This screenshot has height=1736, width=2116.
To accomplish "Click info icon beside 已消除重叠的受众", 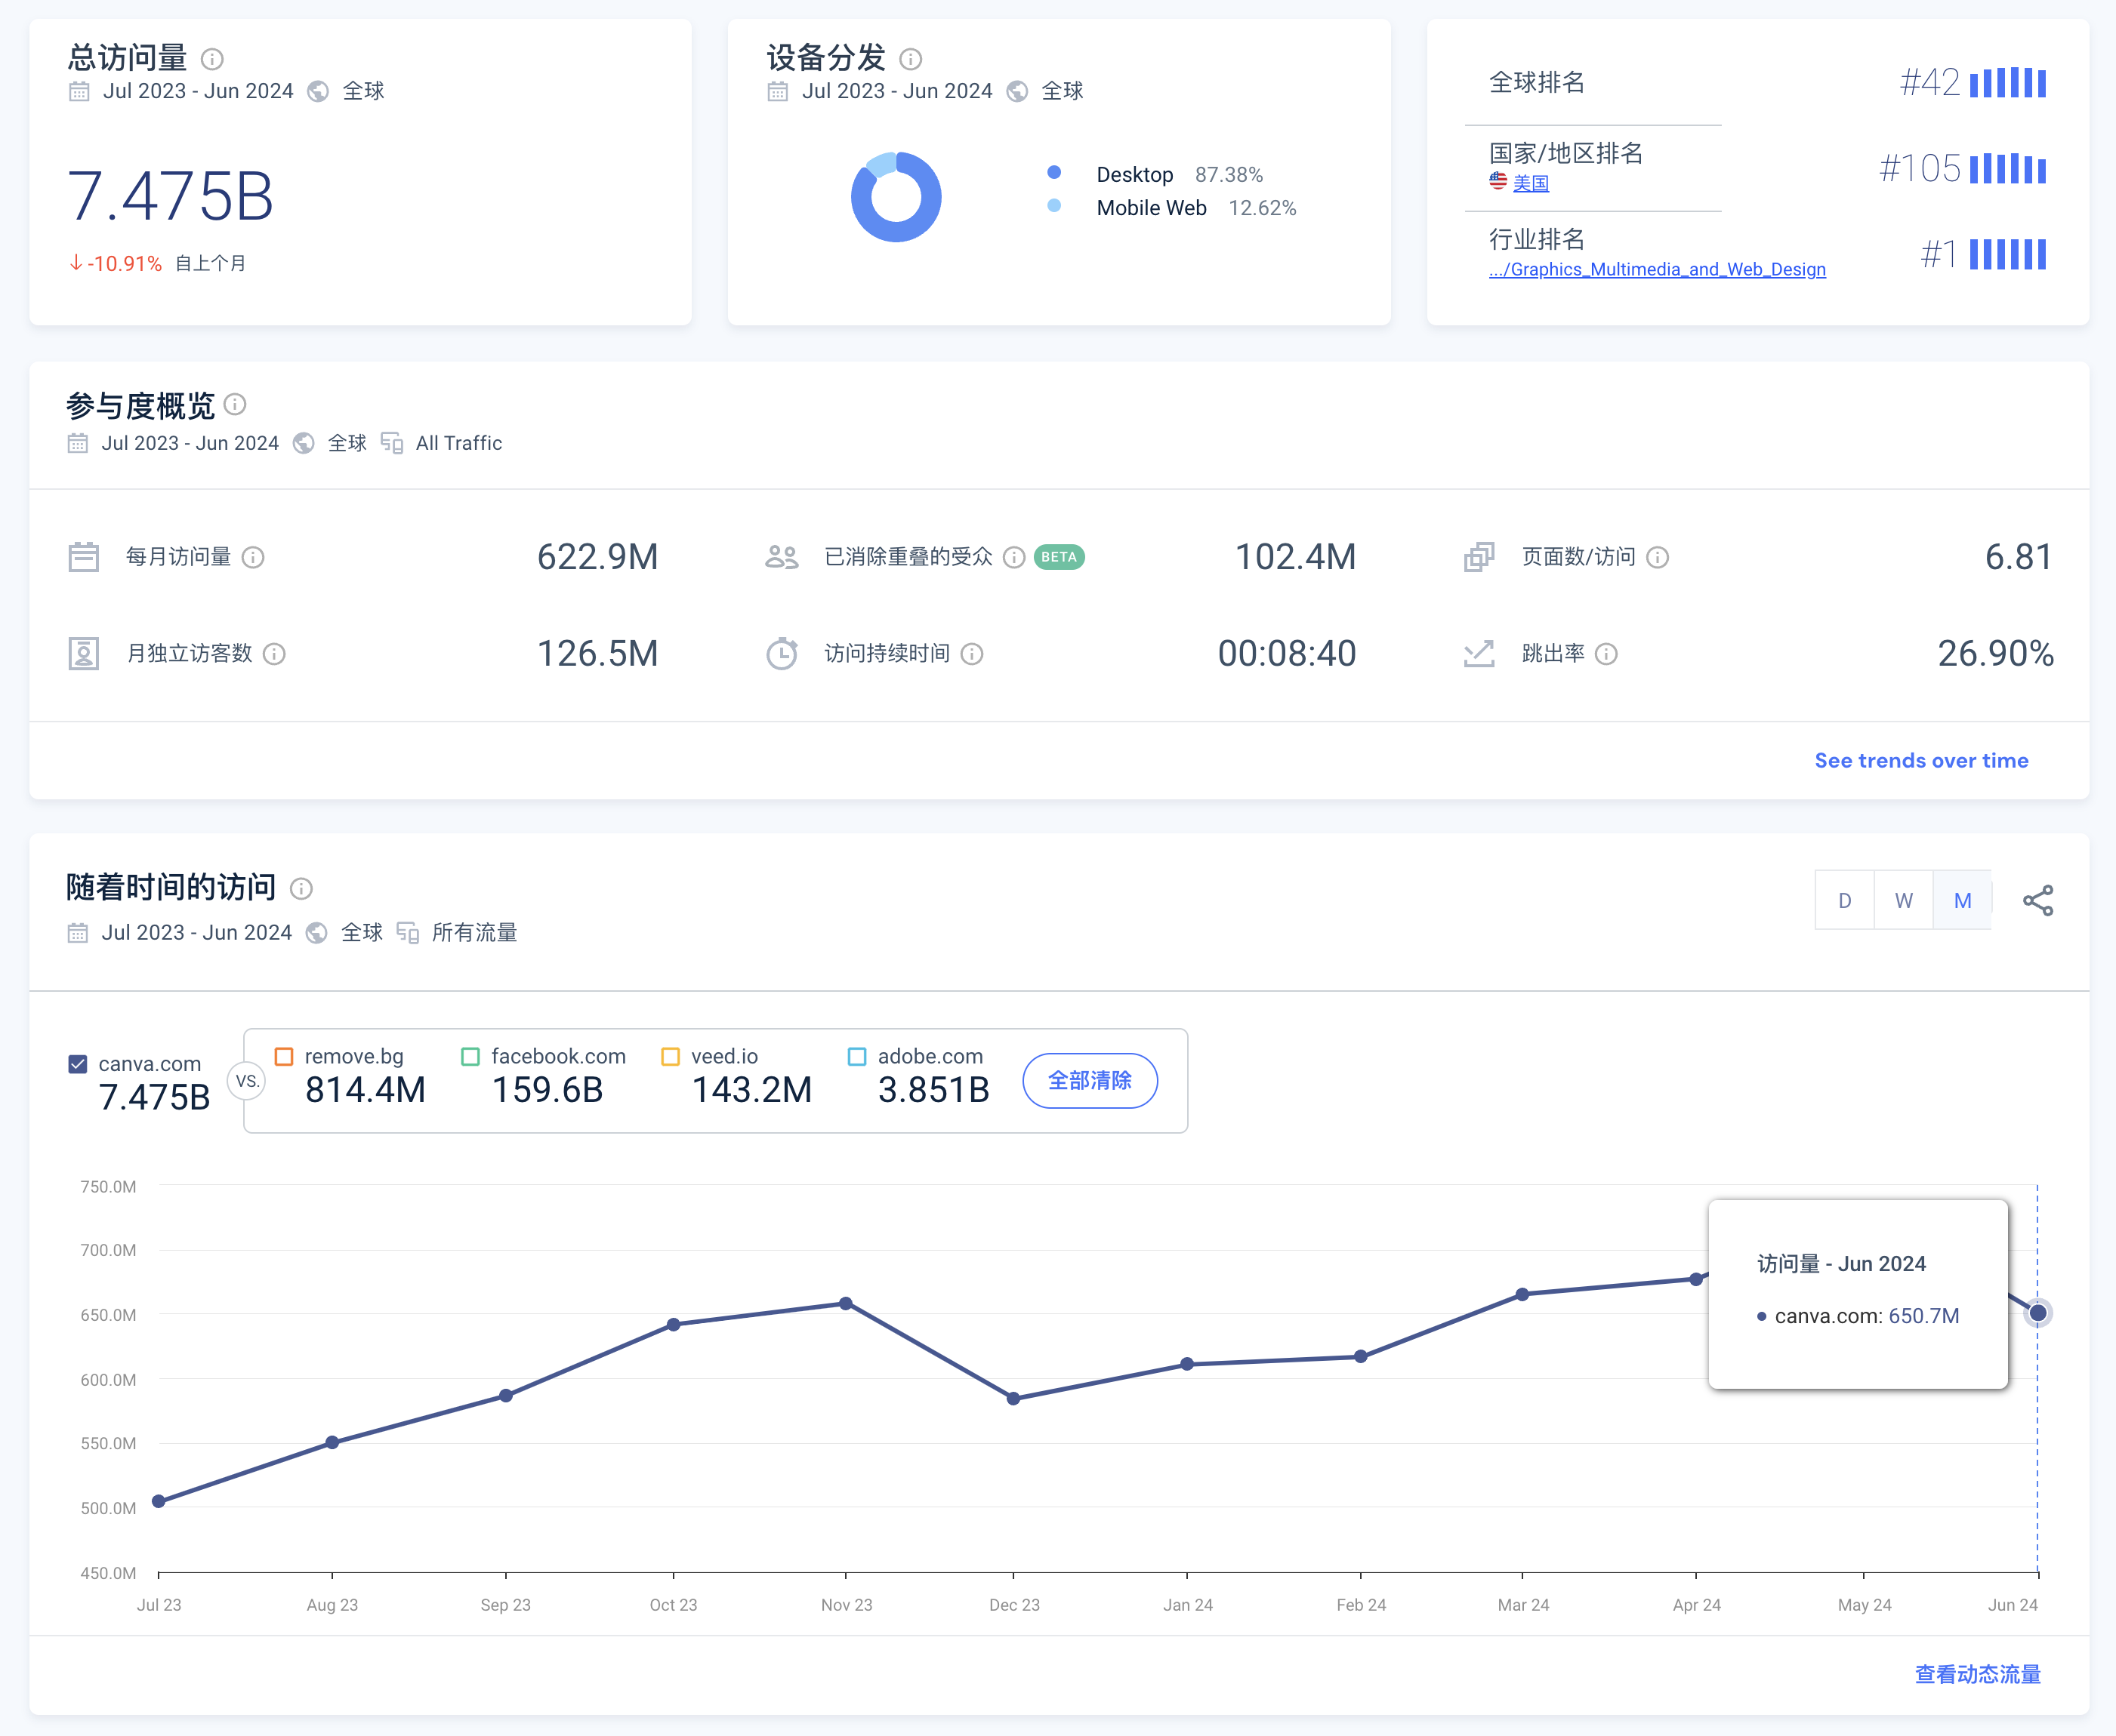I will click(x=1013, y=557).
